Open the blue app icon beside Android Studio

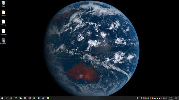[x=43, y=98]
